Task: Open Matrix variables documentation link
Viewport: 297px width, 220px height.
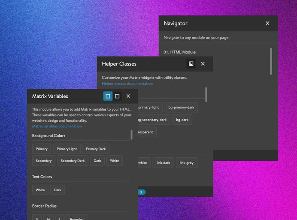Action: click(57, 127)
